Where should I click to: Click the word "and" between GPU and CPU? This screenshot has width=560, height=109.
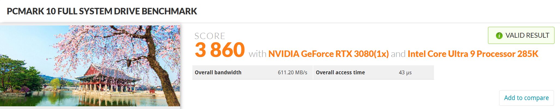[x=398, y=54]
